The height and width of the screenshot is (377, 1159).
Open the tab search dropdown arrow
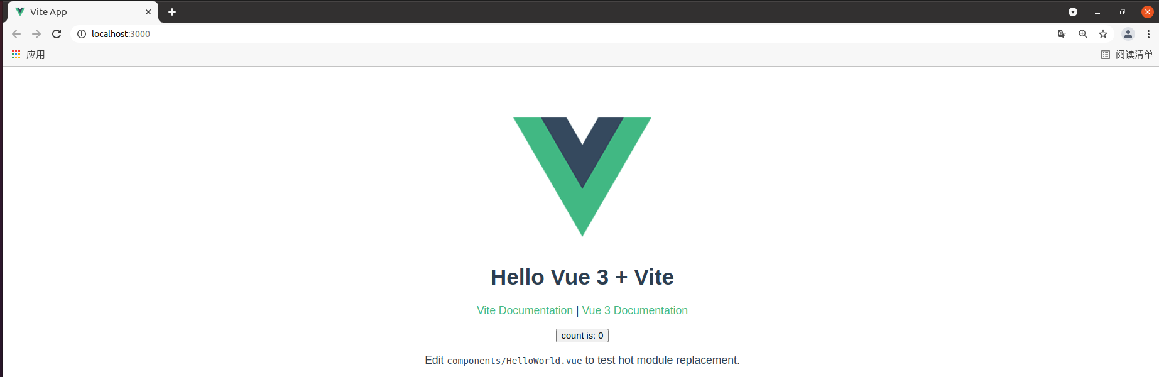pyautogui.click(x=1073, y=12)
